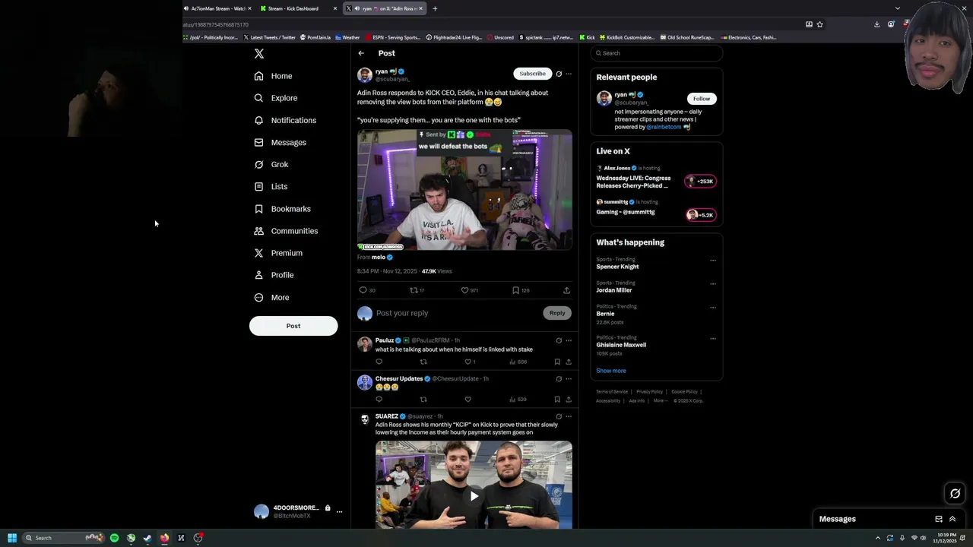
Task: Open more options on Cheesur Updates reply
Action: tap(569, 378)
